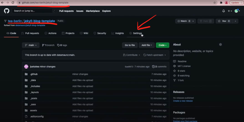Click the browser forward arrow
244x122 pixels.
point(8,3)
